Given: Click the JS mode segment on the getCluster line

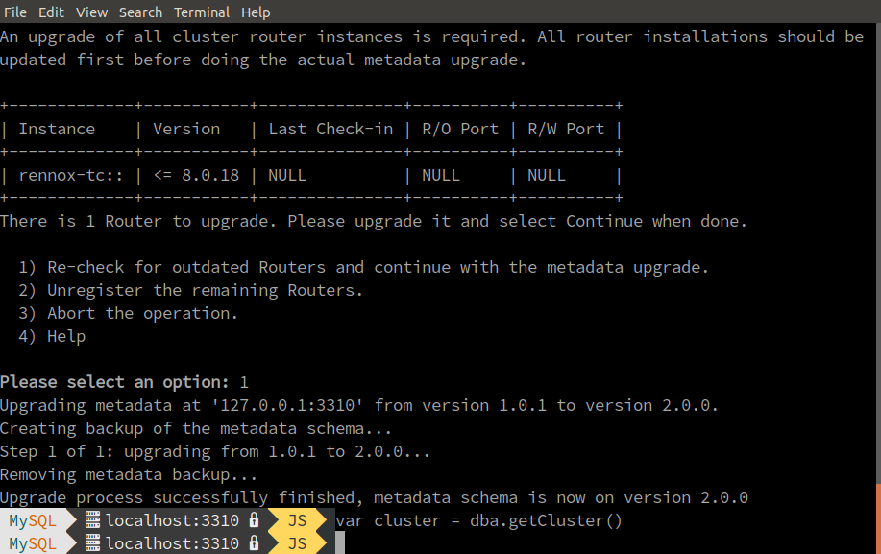Looking at the screenshot, I should tap(297, 520).
